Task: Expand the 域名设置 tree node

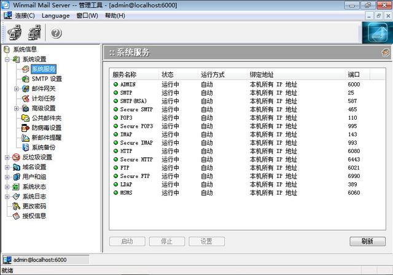Action: tap(7, 167)
